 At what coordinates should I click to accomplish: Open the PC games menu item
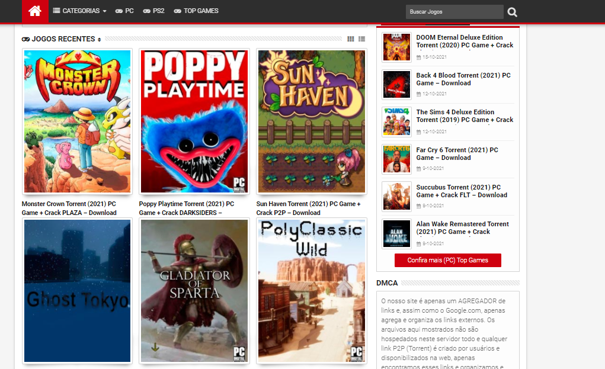[124, 11]
